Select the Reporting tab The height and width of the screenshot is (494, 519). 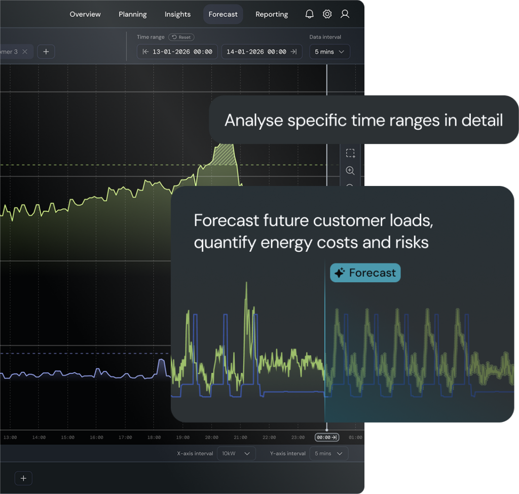coord(272,14)
